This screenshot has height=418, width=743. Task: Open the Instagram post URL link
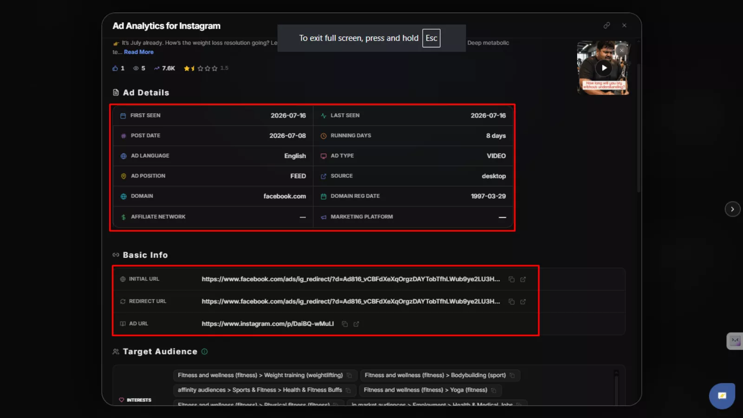point(267,324)
